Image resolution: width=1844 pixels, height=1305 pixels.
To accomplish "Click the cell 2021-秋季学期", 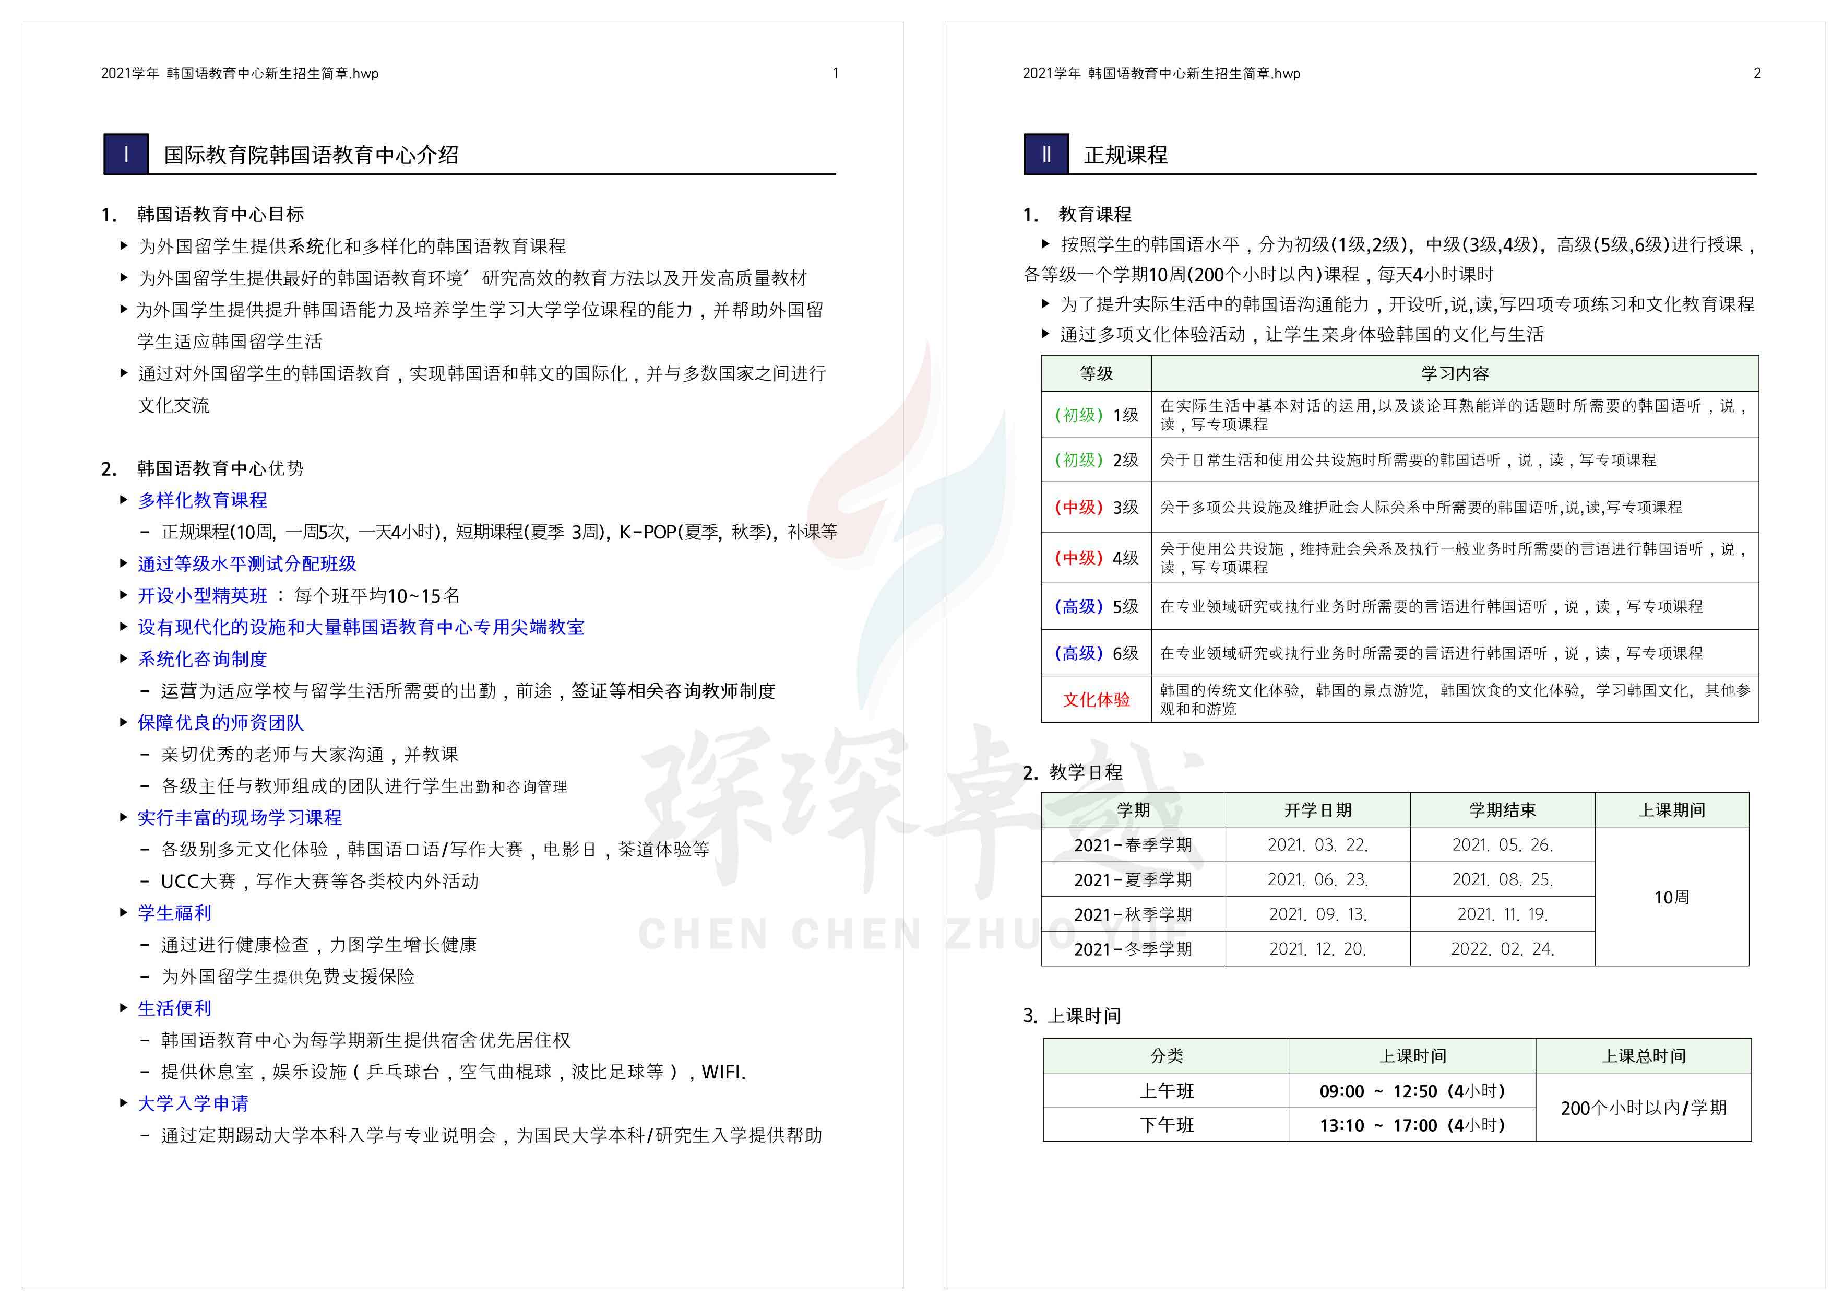I will (x=1133, y=914).
